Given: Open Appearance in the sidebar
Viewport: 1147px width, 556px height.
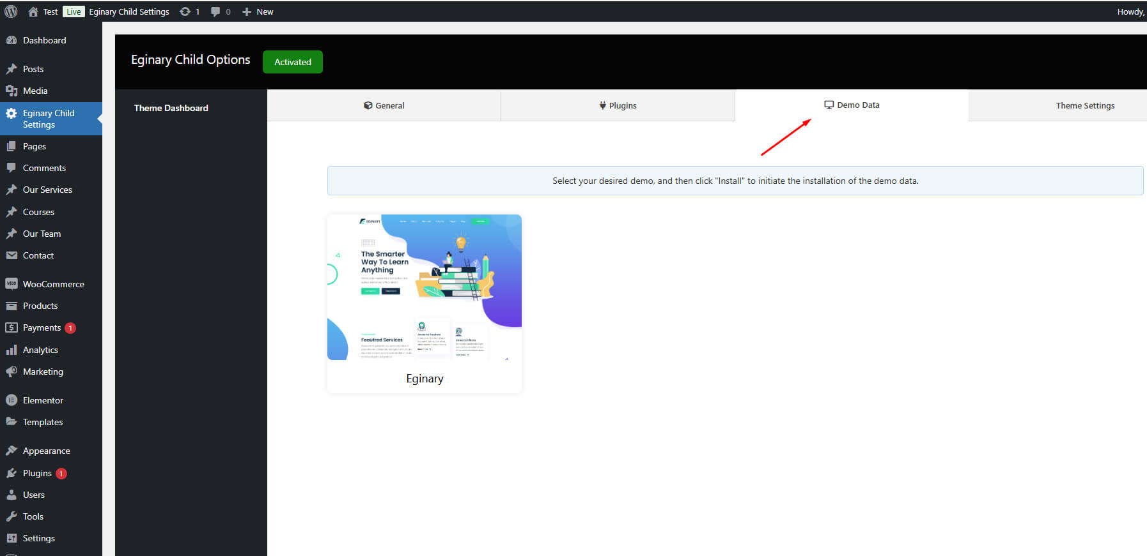Looking at the screenshot, I should [47, 451].
